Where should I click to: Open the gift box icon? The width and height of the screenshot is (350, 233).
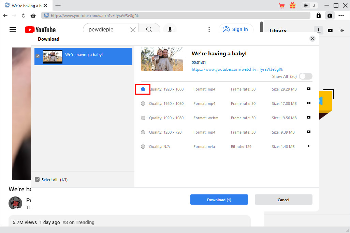pyautogui.click(x=293, y=5)
